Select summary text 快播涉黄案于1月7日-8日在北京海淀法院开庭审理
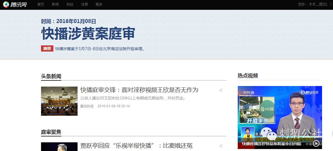333x151 pixels. (x=100, y=49)
